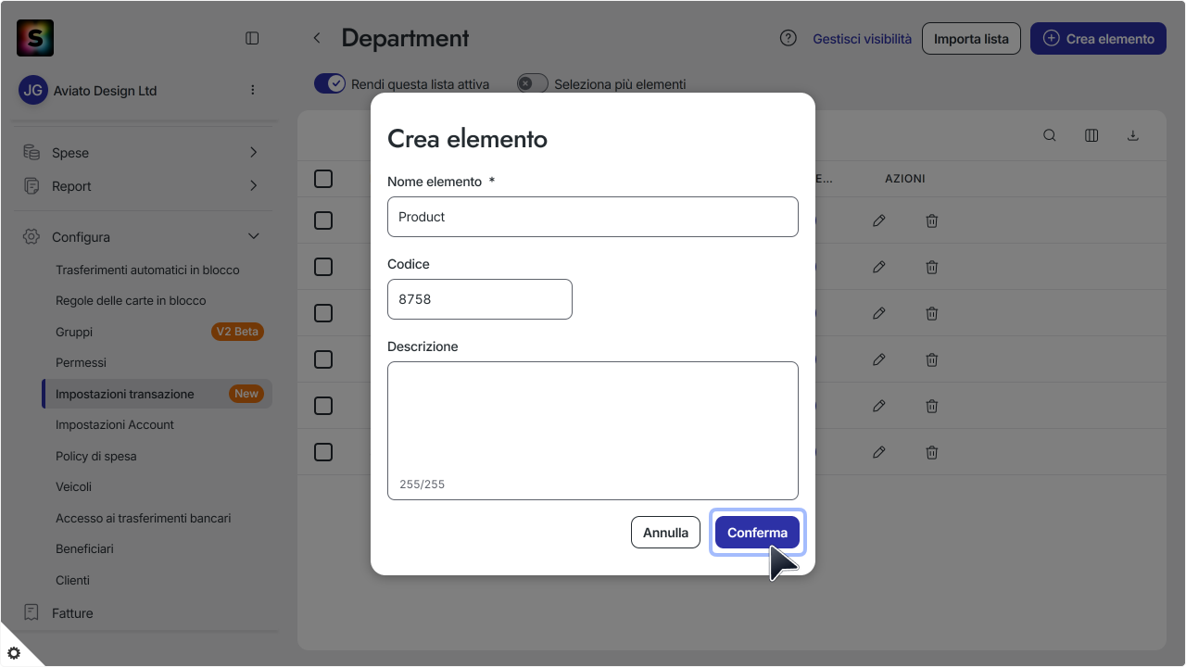Click the Fatture receipt icon
The image size is (1186, 667).
32,612
